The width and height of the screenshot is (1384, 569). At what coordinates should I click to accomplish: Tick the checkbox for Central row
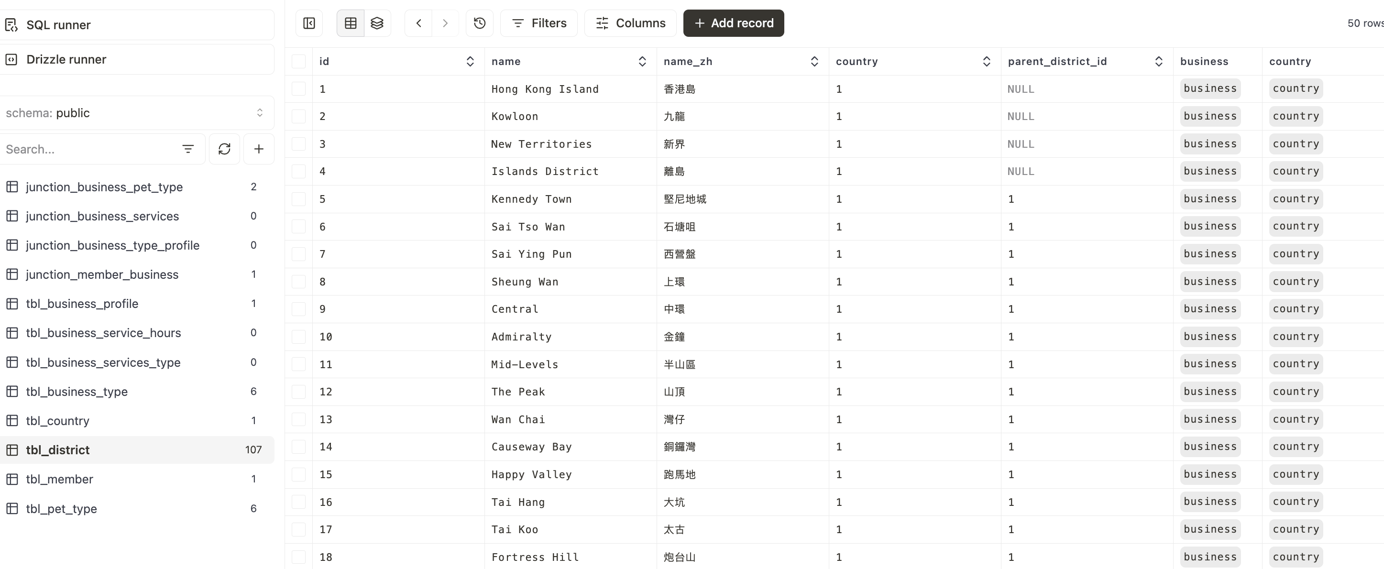[299, 309]
